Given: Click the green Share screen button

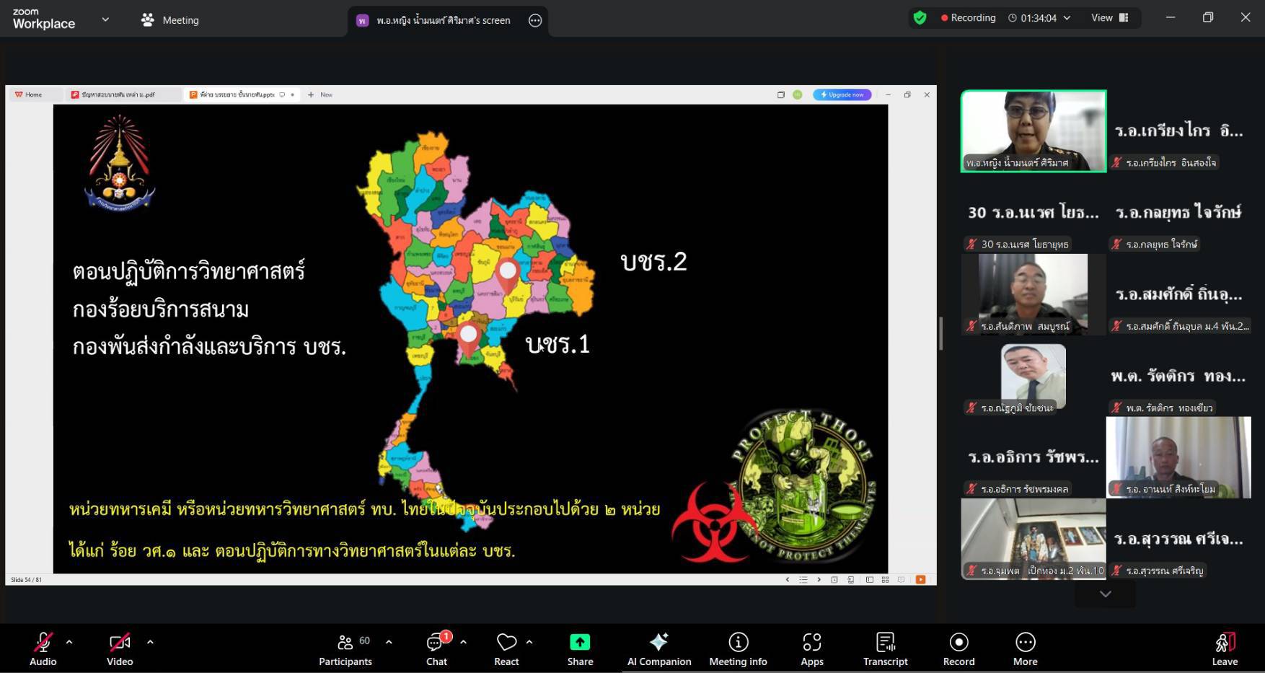Looking at the screenshot, I should tap(580, 649).
